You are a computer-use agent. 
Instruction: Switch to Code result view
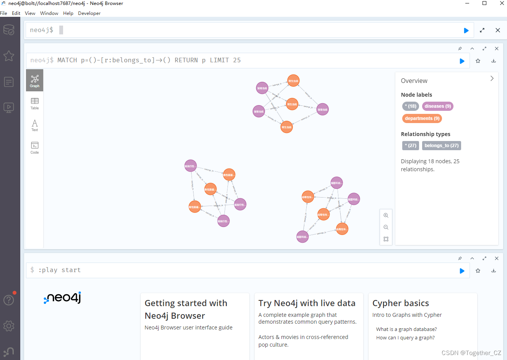point(35,148)
